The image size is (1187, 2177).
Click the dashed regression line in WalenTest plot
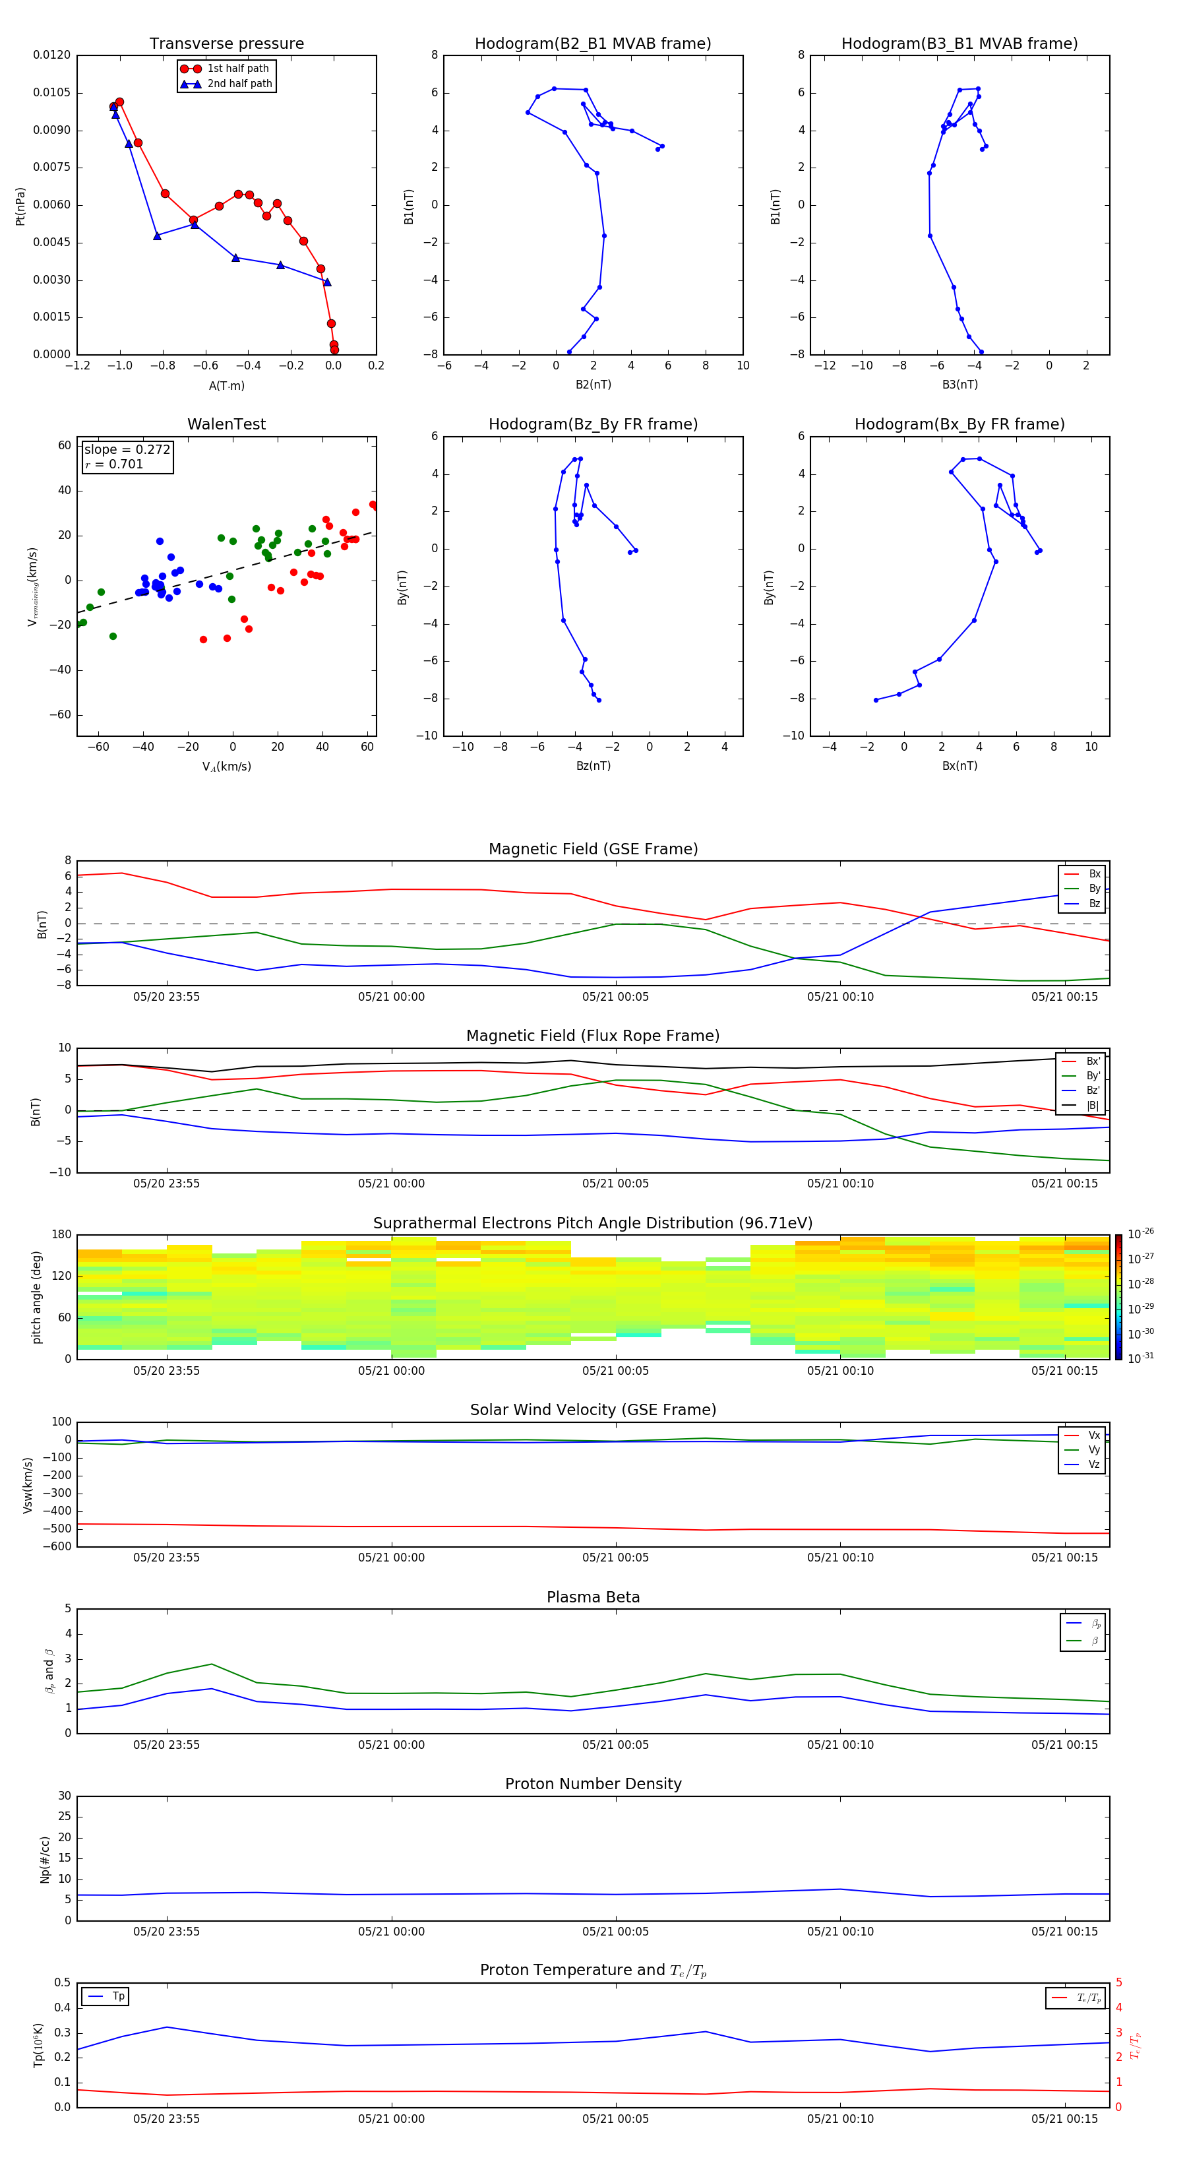tap(226, 572)
